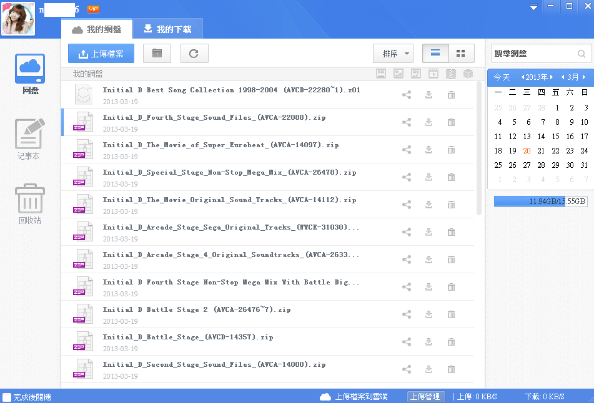Screen dimensions: 594x403
Task: Share Special_Stage_Non-Stop_Mega_Mix zip
Action: pos(407,177)
